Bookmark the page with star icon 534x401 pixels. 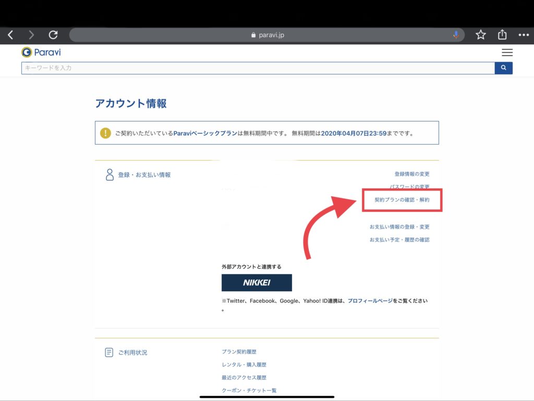click(480, 35)
